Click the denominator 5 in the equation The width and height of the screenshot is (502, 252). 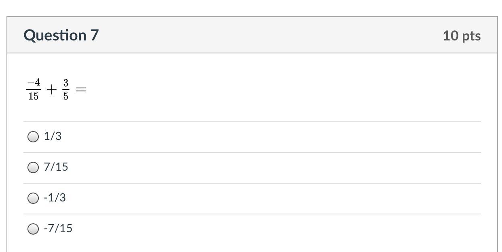pyautogui.click(x=65, y=96)
